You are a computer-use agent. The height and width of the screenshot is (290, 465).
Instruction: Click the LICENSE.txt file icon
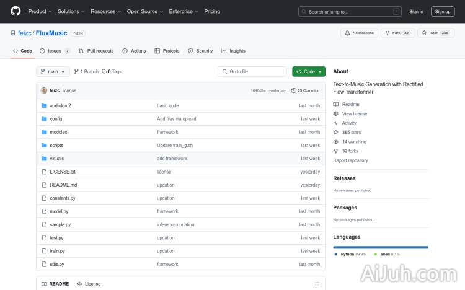pos(44,172)
